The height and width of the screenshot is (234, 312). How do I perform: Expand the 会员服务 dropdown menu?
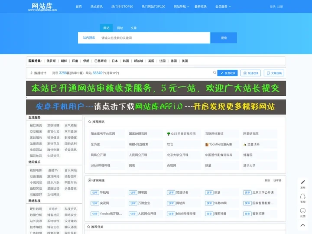[x=223, y=6]
